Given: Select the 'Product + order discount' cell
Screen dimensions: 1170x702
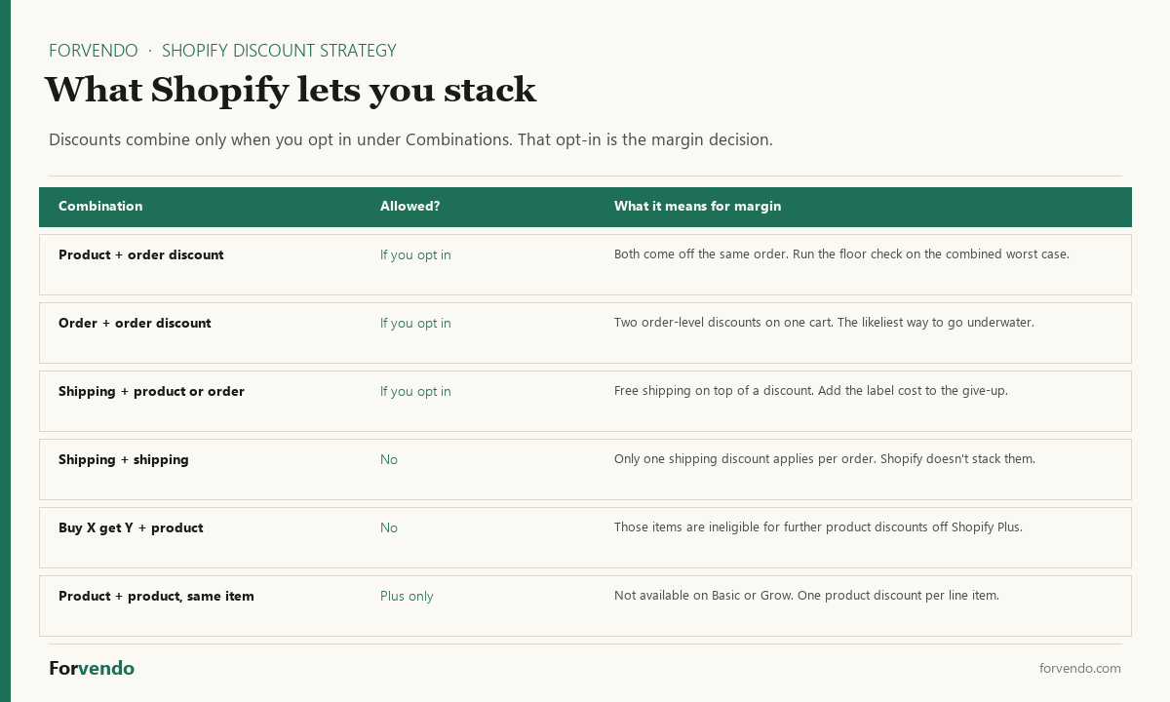Looking at the screenshot, I should 141,254.
